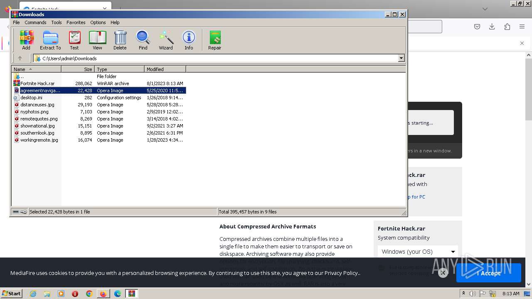Click the Add toolbar icon
Viewport: 532px width, 299px height.
click(x=26, y=40)
